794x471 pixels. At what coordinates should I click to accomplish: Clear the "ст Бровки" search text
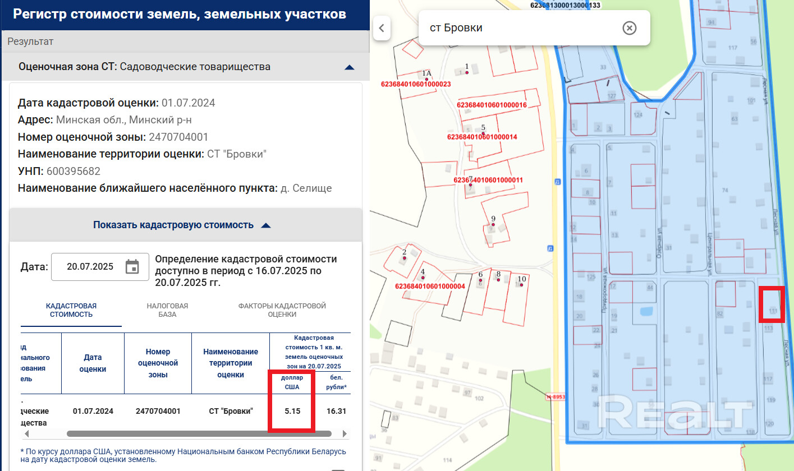click(x=630, y=28)
